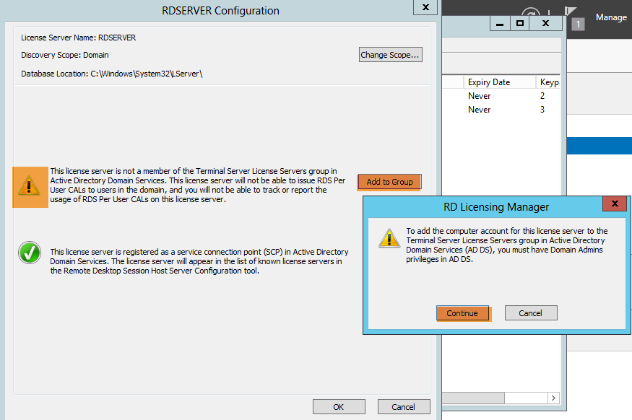The height and width of the screenshot is (420, 632).
Task: Maximize the background RD Licensing Manager window
Action: [x=520, y=23]
